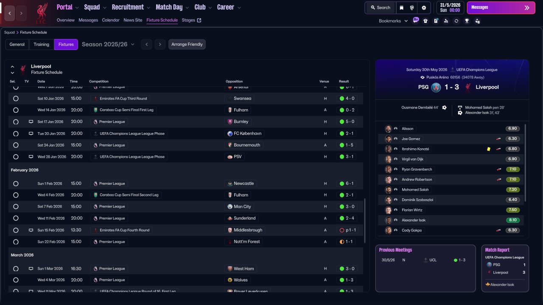Click the lineup panel vertical scrollbar
Image resolution: width=543 pixels, height=305 pixels.
click(x=526, y=163)
